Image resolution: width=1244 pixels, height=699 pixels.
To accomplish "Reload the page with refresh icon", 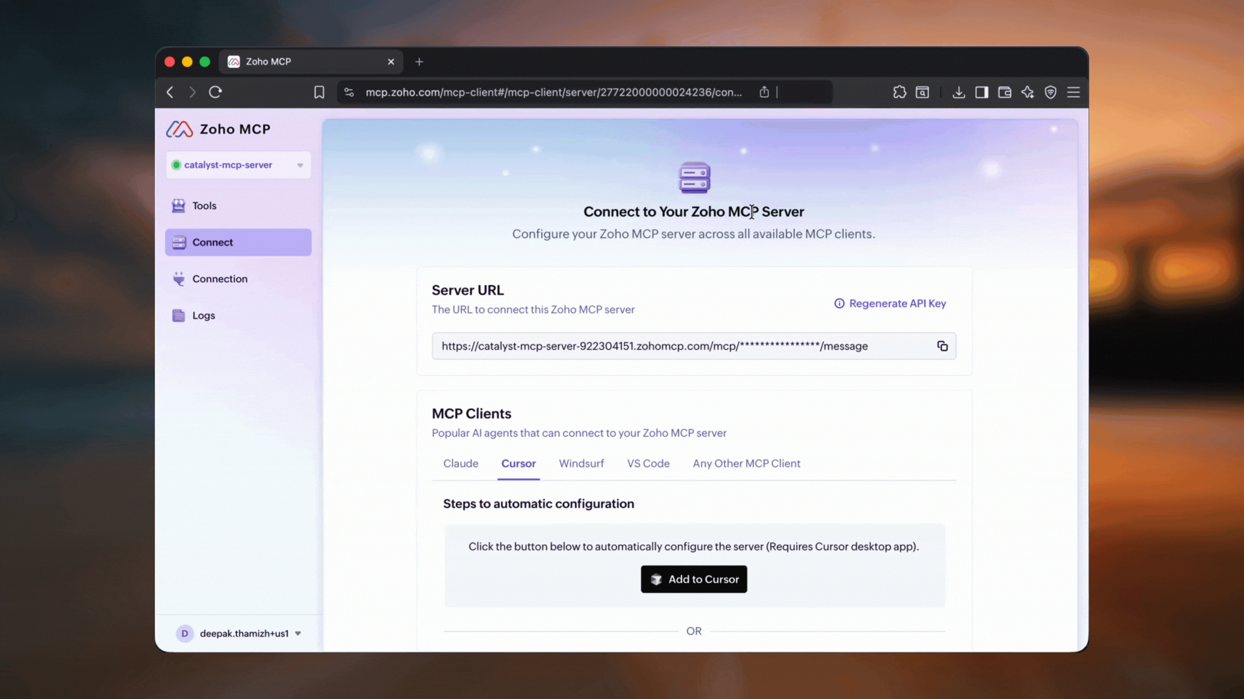I will 215,92.
